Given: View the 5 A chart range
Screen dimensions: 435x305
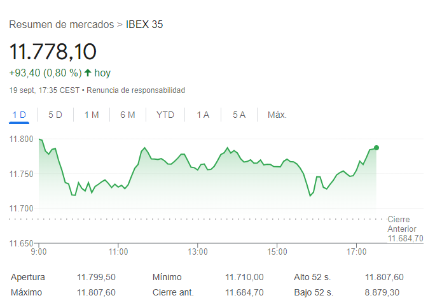Looking at the screenshot, I should (x=239, y=115).
